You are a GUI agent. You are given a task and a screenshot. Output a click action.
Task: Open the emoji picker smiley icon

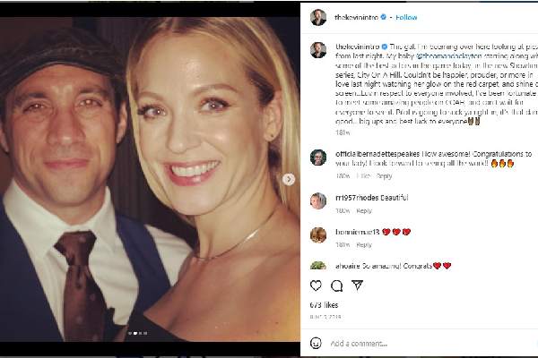[x=317, y=343]
